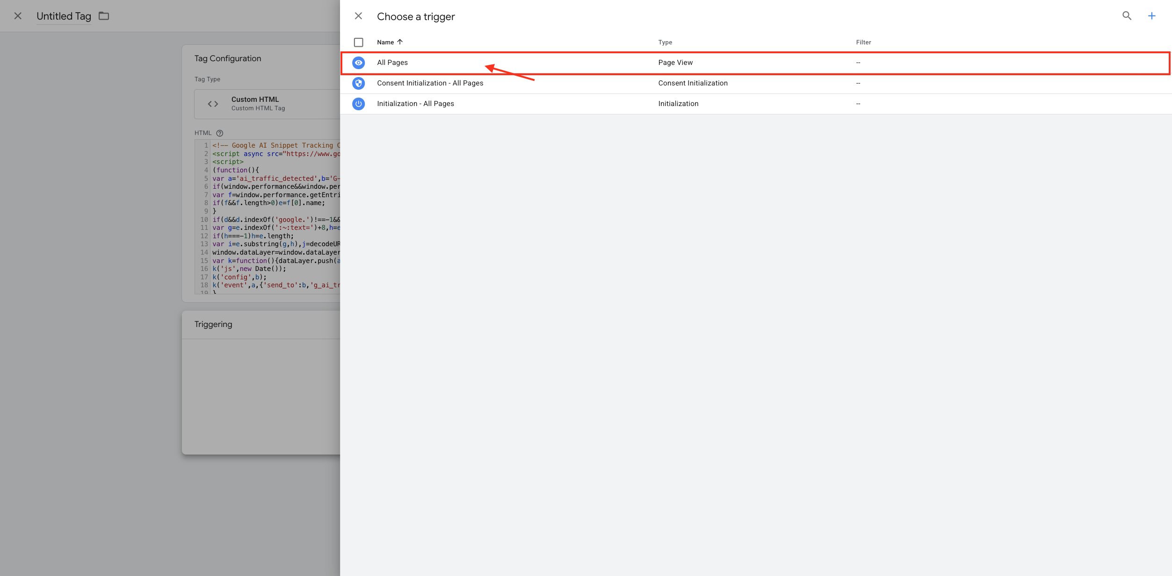This screenshot has width=1172, height=576.
Task: Open the Custom HTML tag type selector
Action: 267,104
